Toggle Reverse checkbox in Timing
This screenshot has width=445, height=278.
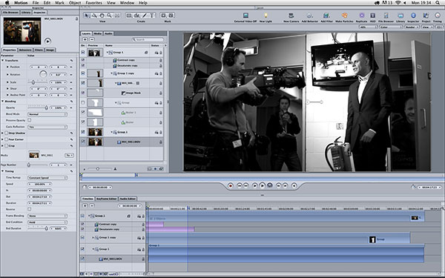pyautogui.click(x=29, y=209)
